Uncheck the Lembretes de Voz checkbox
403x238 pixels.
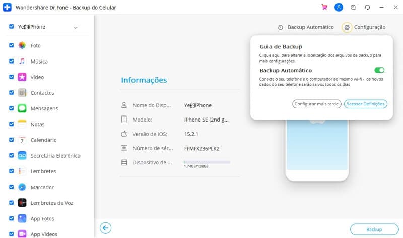coord(11,203)
